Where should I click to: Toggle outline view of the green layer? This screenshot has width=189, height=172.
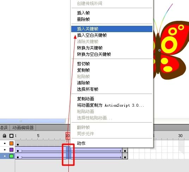[x=11, y=156]
